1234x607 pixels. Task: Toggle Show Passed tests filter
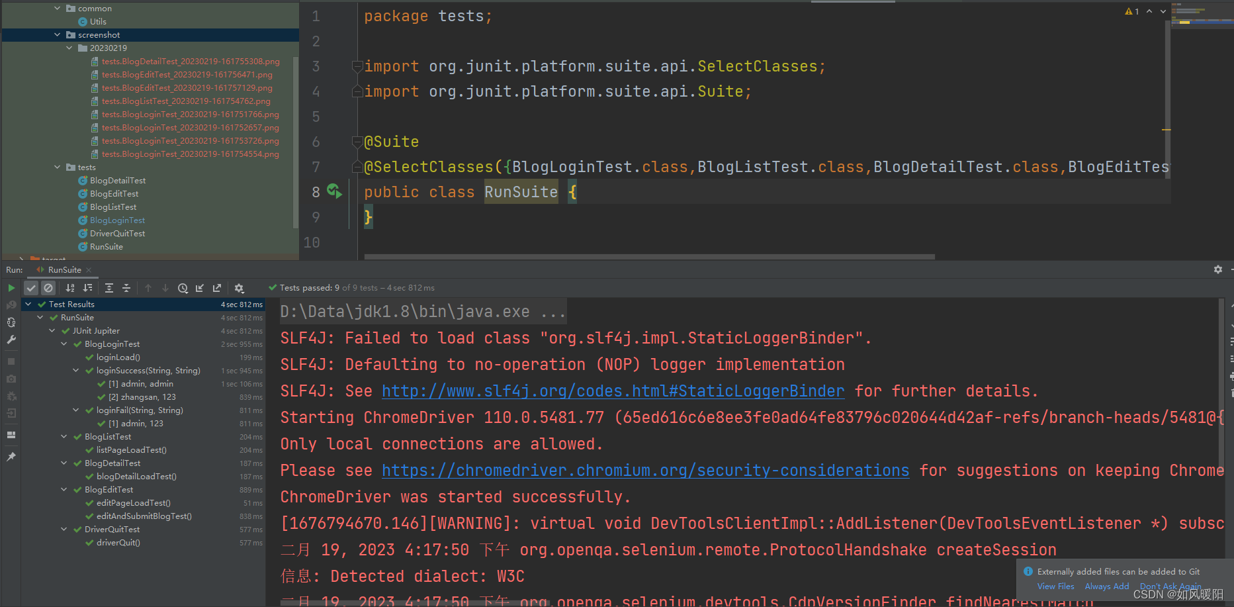tap(31, 288)
